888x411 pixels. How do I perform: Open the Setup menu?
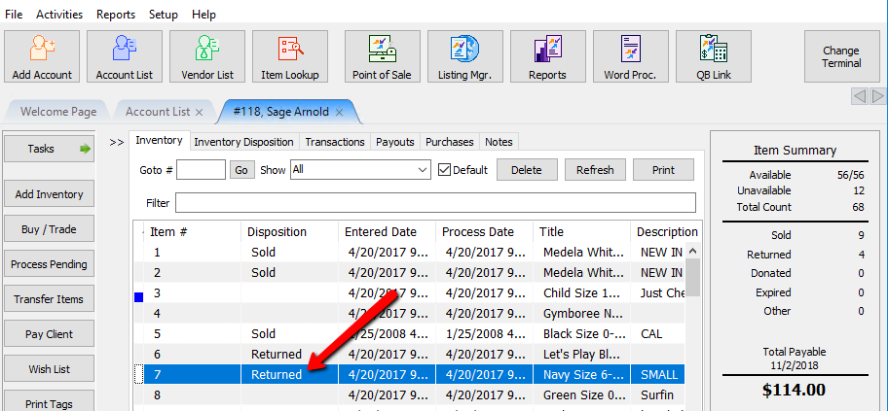(x=164, y=15)
